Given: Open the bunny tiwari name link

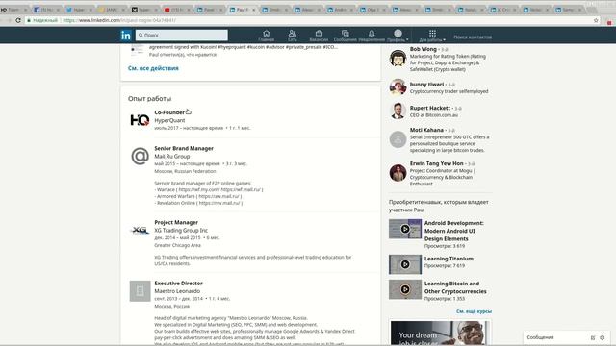Looking at the screenshot, I should pyautogui.click(x=426, y=85).
